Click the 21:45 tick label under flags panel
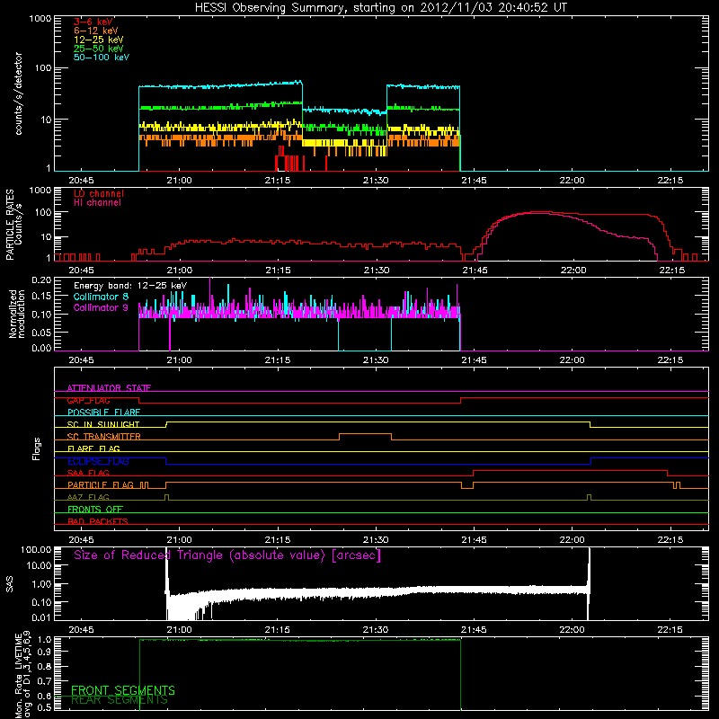Viewport: 719px width, 719px height. [474, 540]
